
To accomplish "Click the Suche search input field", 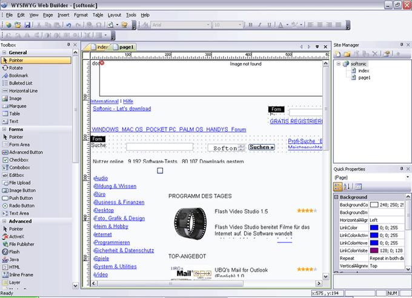I will tap(160, 147).
